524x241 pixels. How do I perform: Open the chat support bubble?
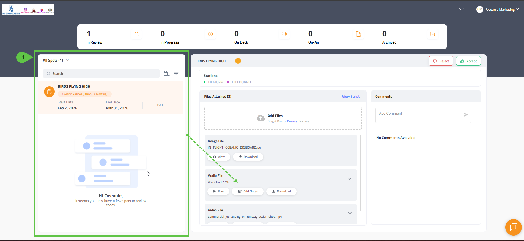click(x=513, y=227)
